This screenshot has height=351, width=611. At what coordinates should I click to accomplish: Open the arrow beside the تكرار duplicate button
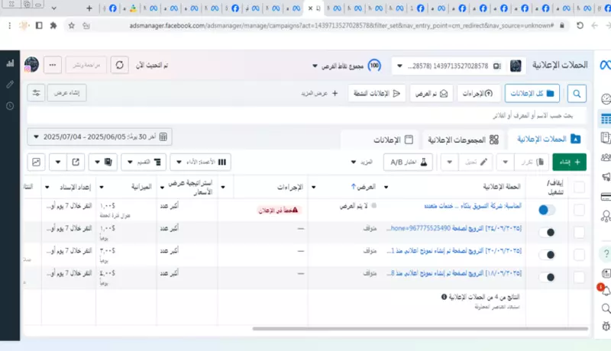point(505,162)
